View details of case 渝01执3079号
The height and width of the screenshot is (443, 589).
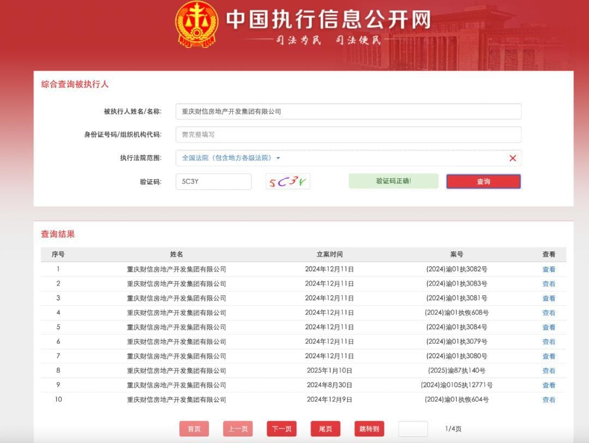click(549, 342)
